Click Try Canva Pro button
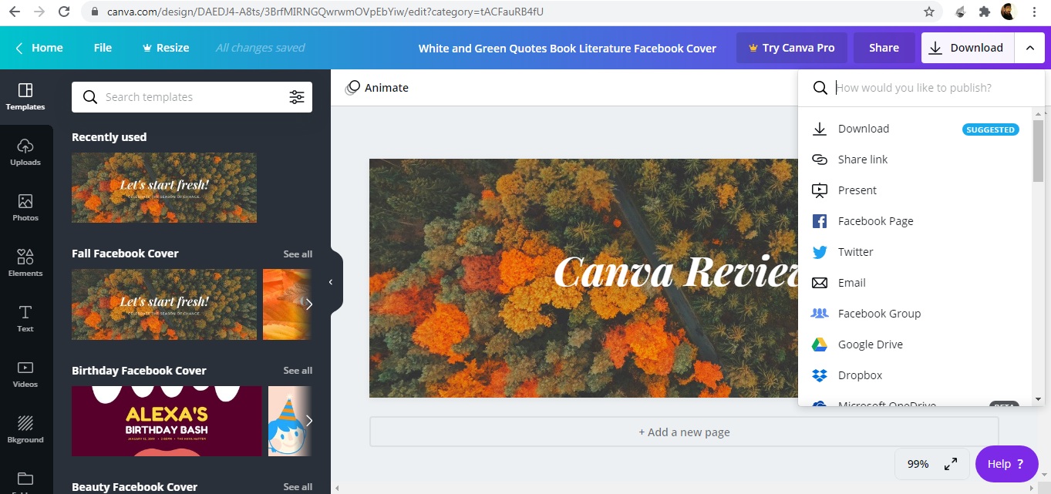 pos(791,48)
